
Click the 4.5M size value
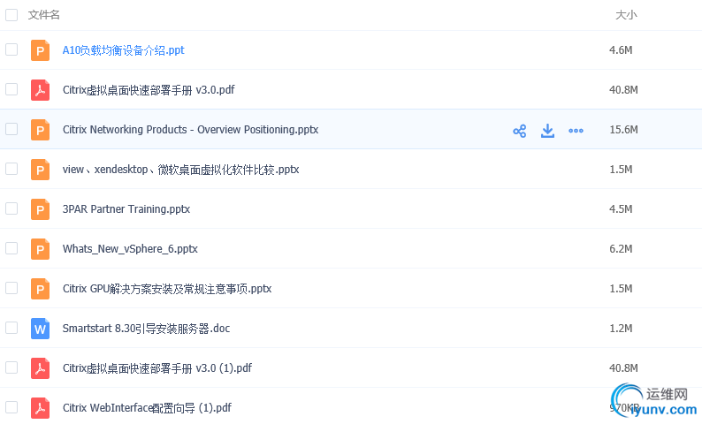point(621,209)
